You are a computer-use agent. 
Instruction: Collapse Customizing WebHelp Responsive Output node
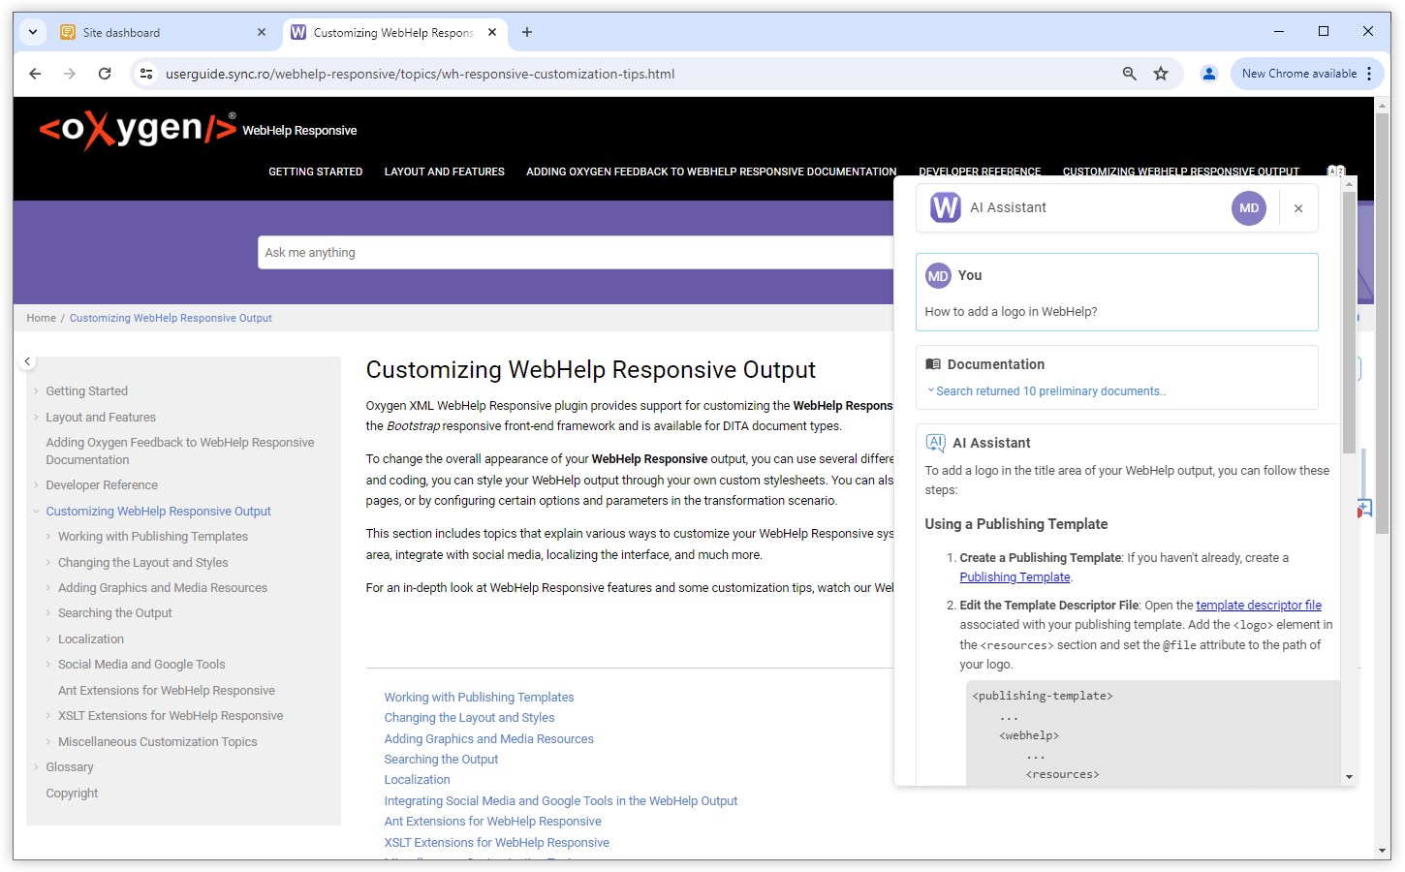pyautogui.click(x=36, y=512)
